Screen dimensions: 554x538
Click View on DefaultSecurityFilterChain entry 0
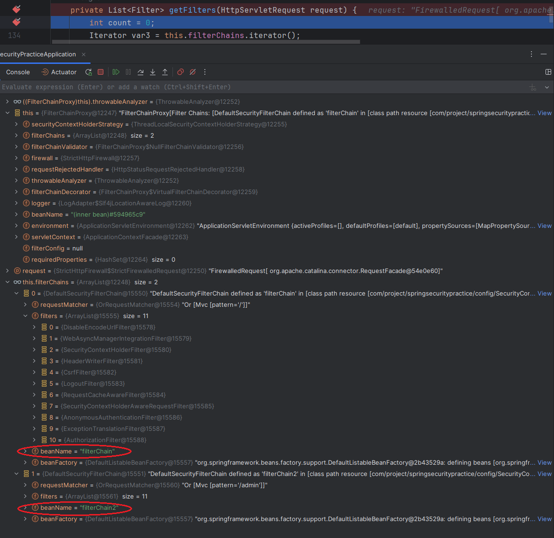[x=544, y=293]
